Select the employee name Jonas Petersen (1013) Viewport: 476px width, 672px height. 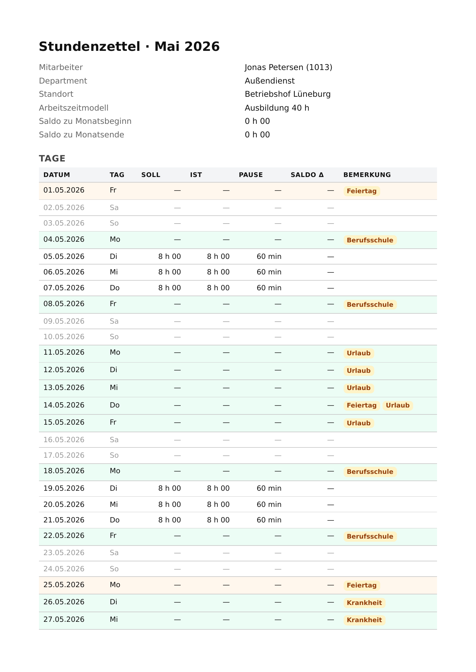click(288, 67)
